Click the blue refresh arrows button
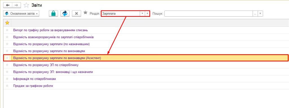 [65, 13]
